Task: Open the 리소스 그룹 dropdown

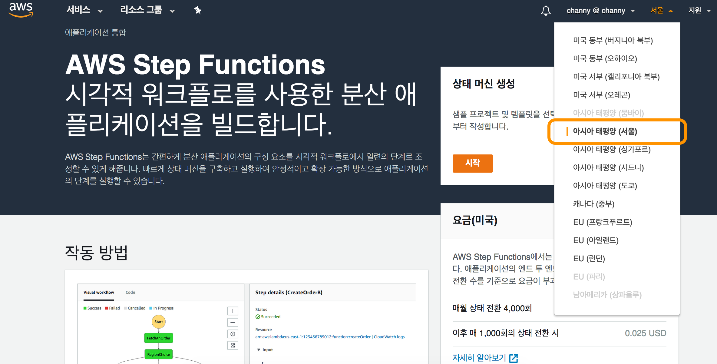Action: (x=147, y=10)
